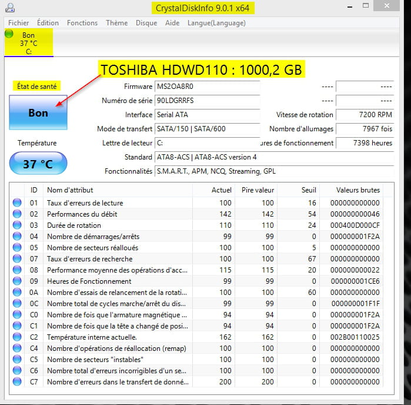Screen dimensions: 411x405
Task: Click raw value 000000000022
Action: 355,270
